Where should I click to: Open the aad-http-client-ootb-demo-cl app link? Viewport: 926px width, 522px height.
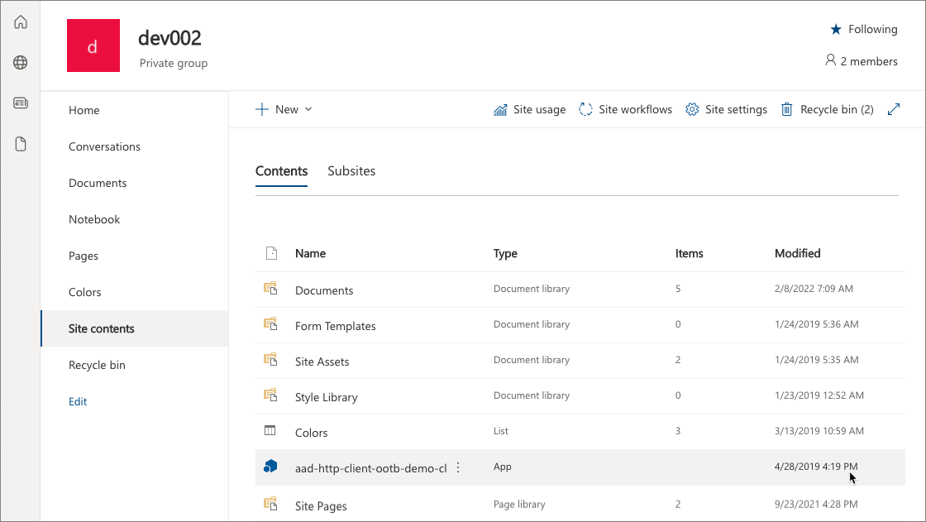[371, 469]
